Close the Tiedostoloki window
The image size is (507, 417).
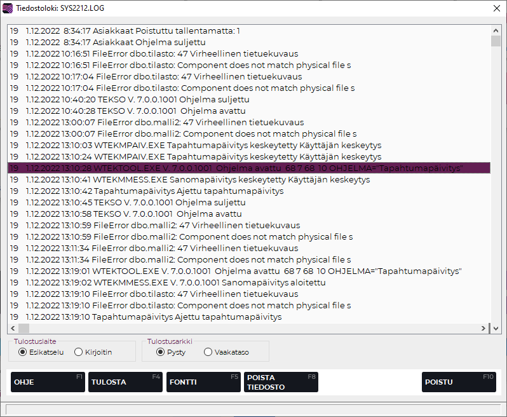coord(496,8)
